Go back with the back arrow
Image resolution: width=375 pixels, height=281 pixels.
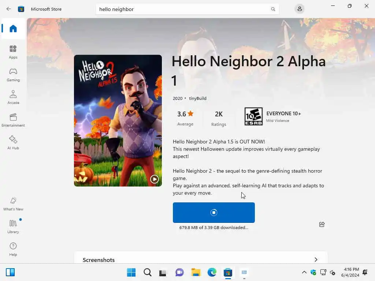pos(9,9)
